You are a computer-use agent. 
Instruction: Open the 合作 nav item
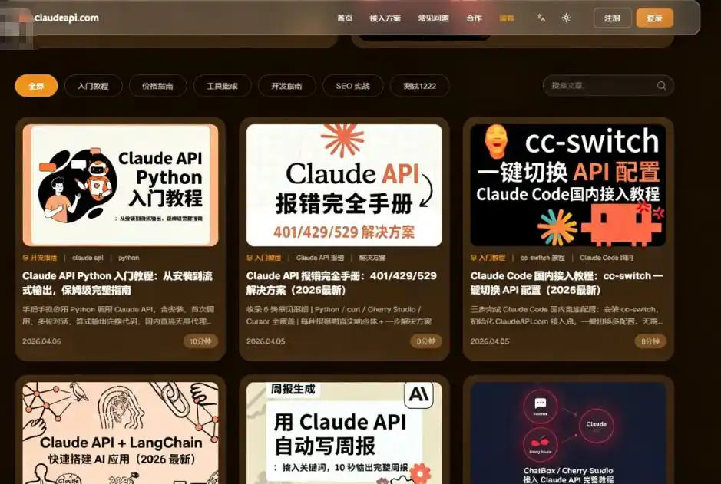474,18
